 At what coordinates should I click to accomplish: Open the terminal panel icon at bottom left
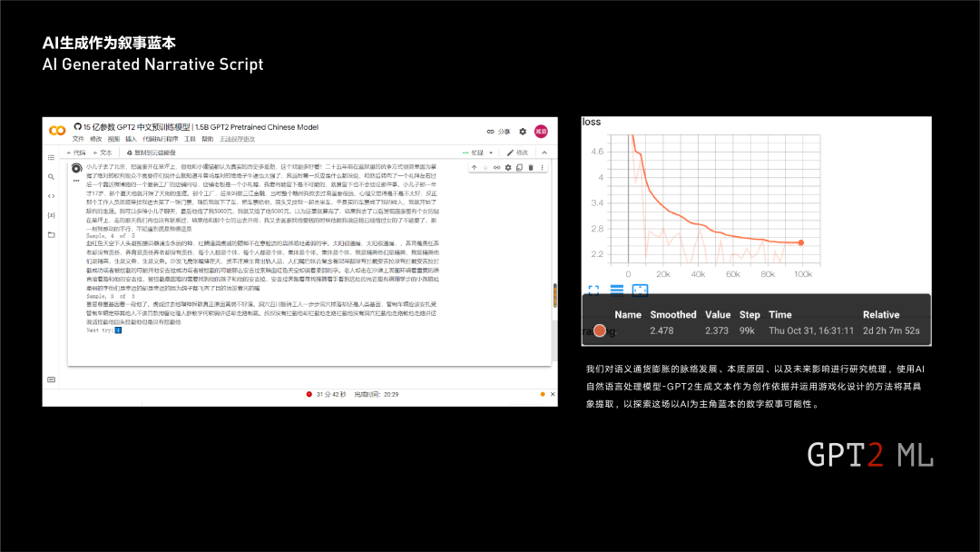[x=51, y=379]
